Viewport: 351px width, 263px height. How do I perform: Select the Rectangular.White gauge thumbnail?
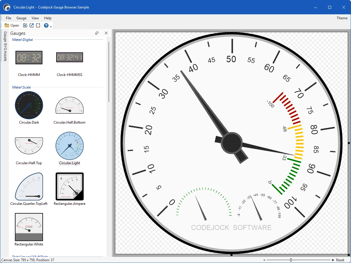point(29,227)
